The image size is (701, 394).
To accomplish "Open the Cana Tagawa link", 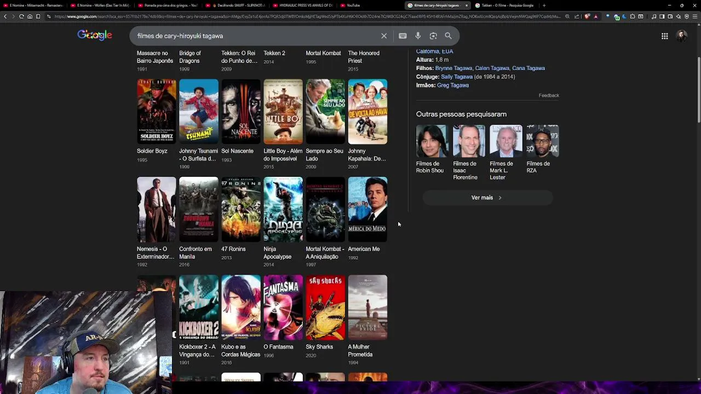I will 528,68.
